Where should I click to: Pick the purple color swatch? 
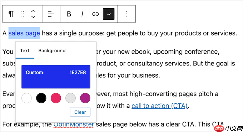pos(85,98)
